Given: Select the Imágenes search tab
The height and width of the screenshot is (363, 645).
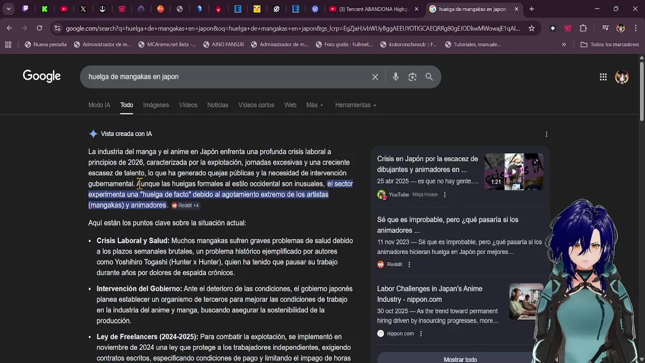Looking at the screenshot, I should point(156,105).
